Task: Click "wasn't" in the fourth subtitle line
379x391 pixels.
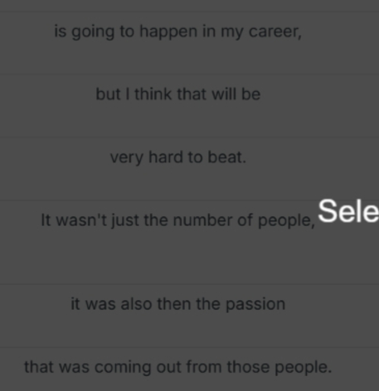Action: click(x=81, y=220)
